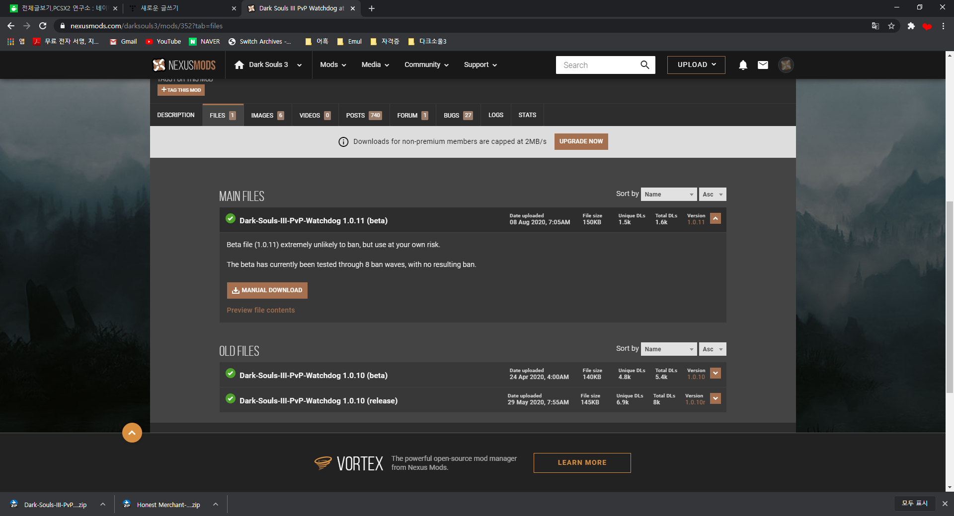Open the 다크소울3 bookmark folder

[x=427, y=42]
